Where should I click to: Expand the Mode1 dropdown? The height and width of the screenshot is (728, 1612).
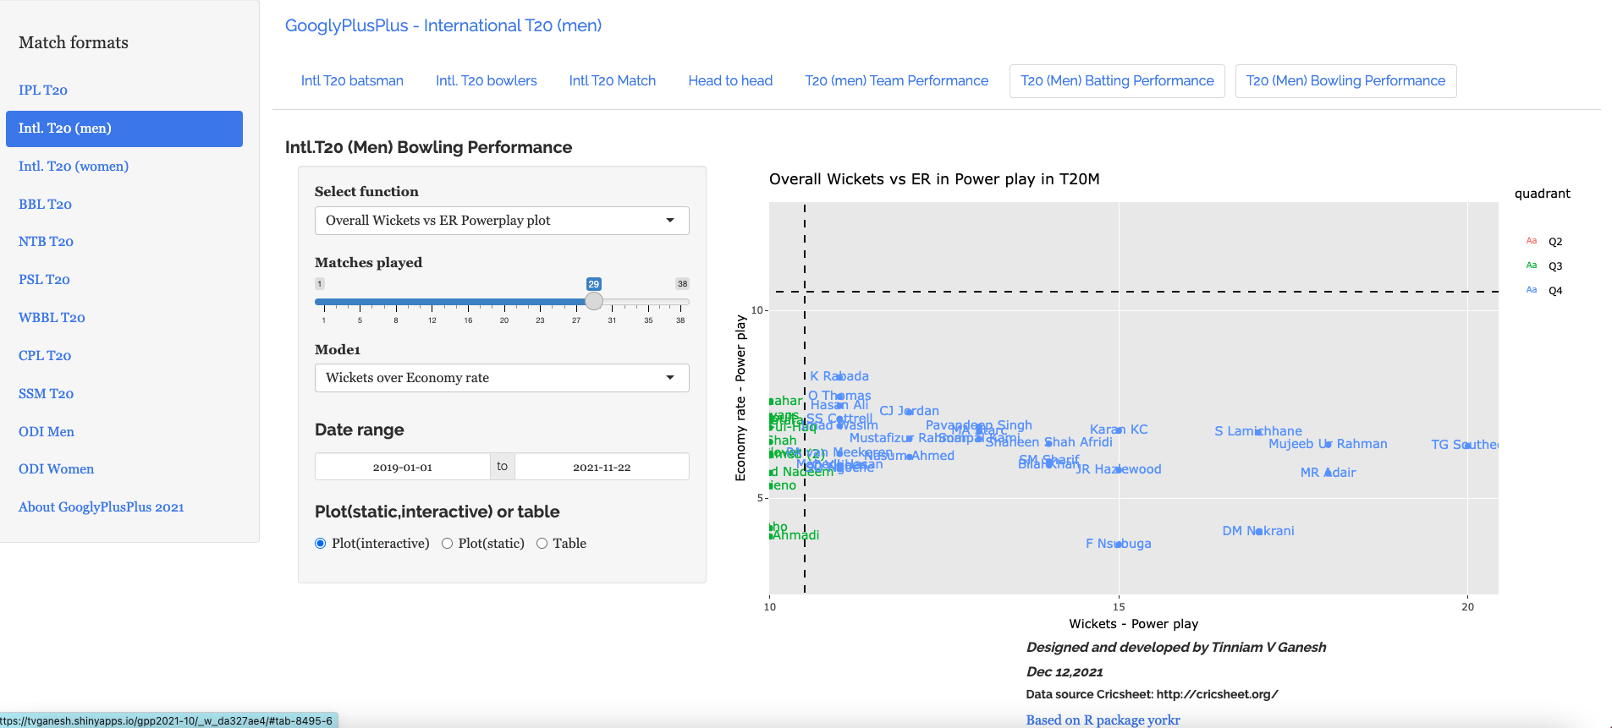(x=502, y=378)
